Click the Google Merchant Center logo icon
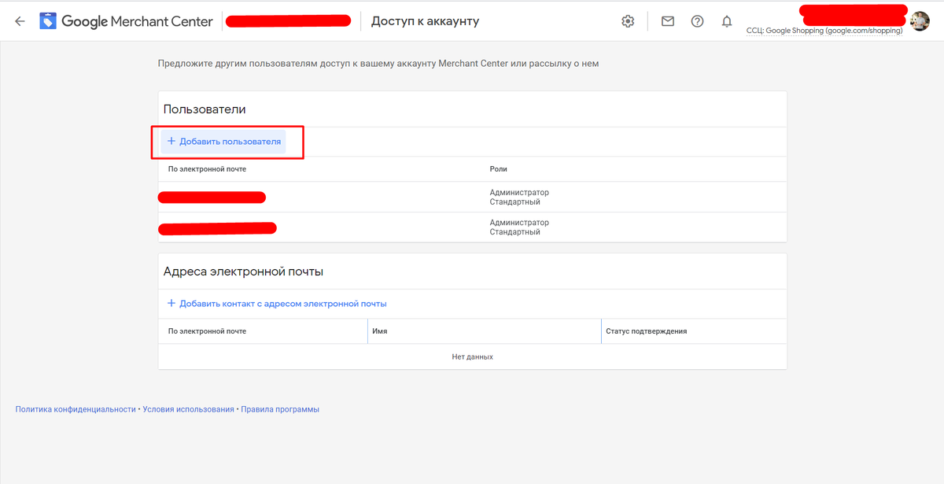The image size is (944, 484). [48, 20]
